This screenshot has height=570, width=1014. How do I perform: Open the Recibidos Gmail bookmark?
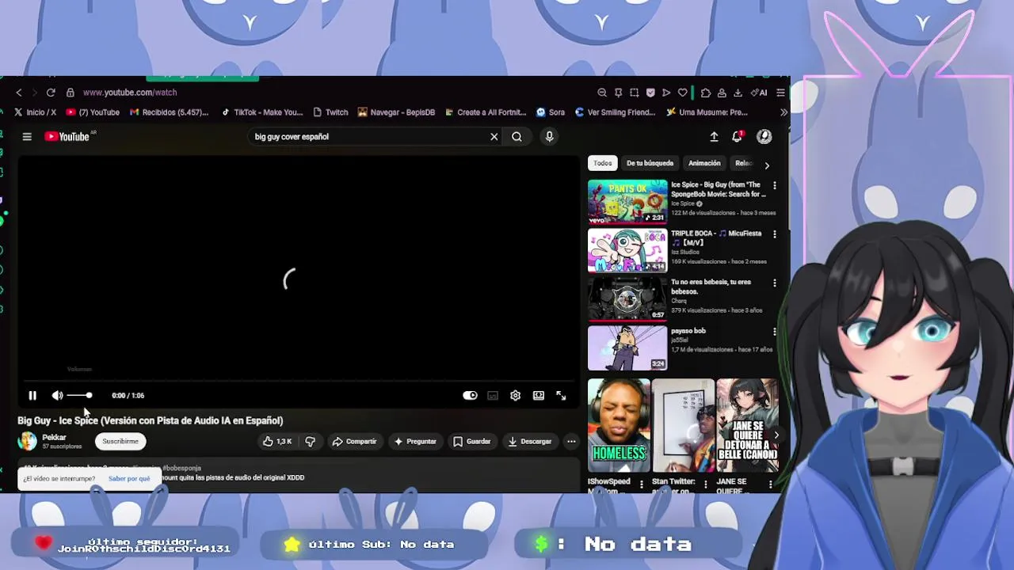click(170, 112)
